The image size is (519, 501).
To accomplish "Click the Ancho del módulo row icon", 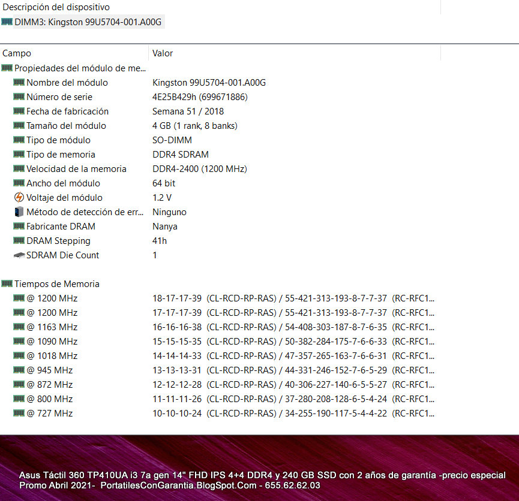I will coord(19,183).
